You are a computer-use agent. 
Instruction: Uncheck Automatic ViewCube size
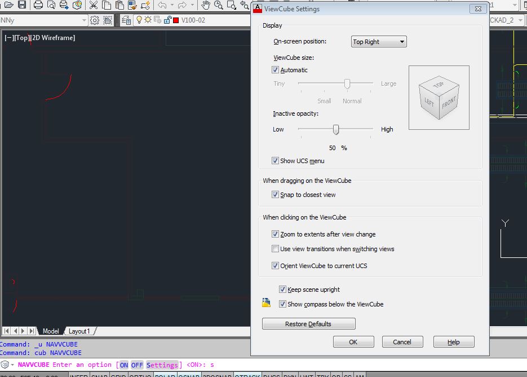point(274,70)
